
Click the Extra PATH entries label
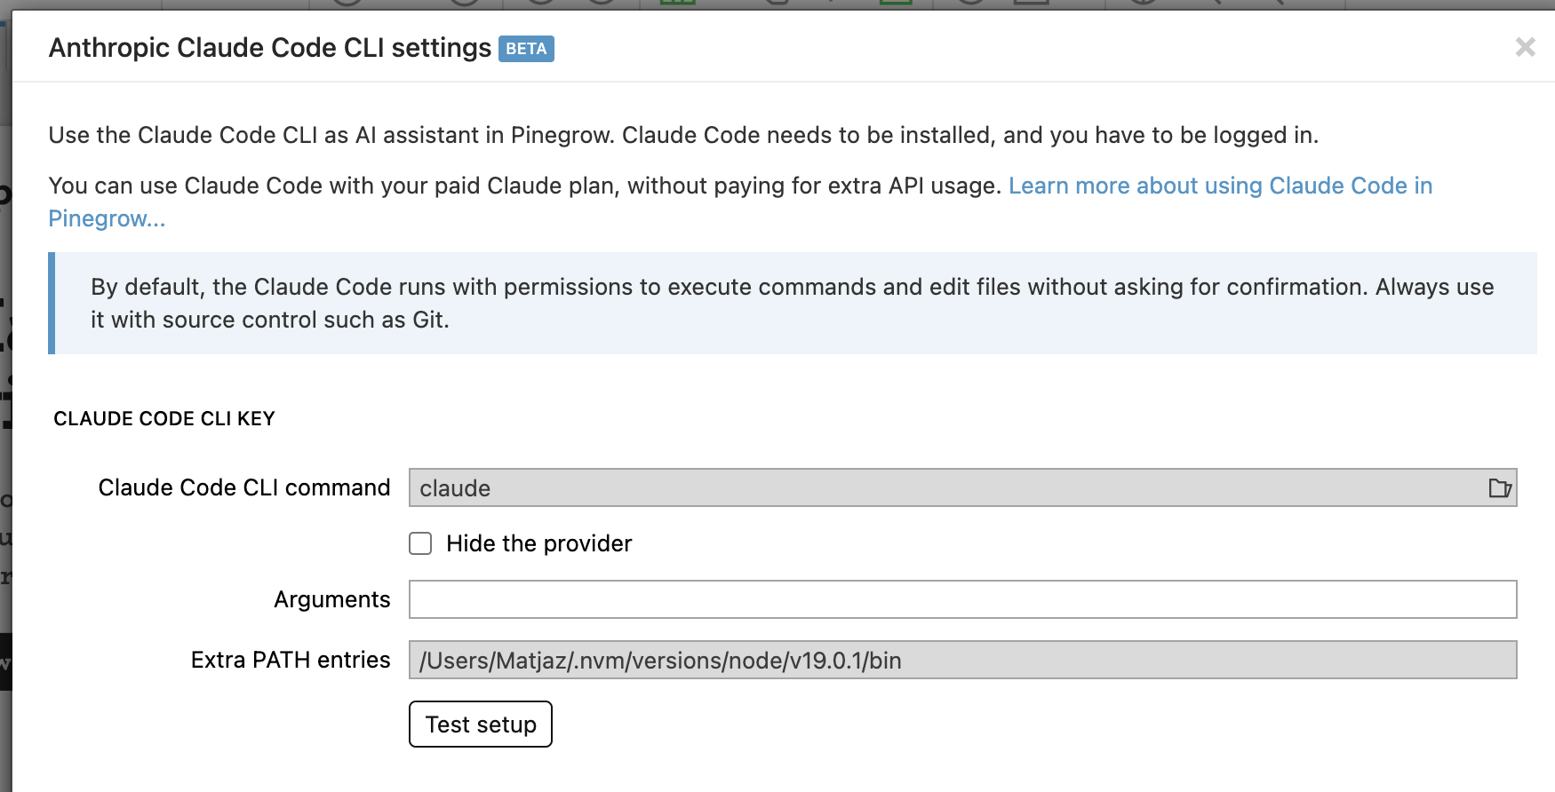(x=291, y=660)
